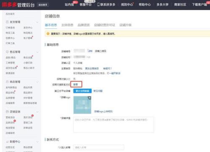Click the 有疑问? link
Viewport: 210px width, 152px height.
108,68
